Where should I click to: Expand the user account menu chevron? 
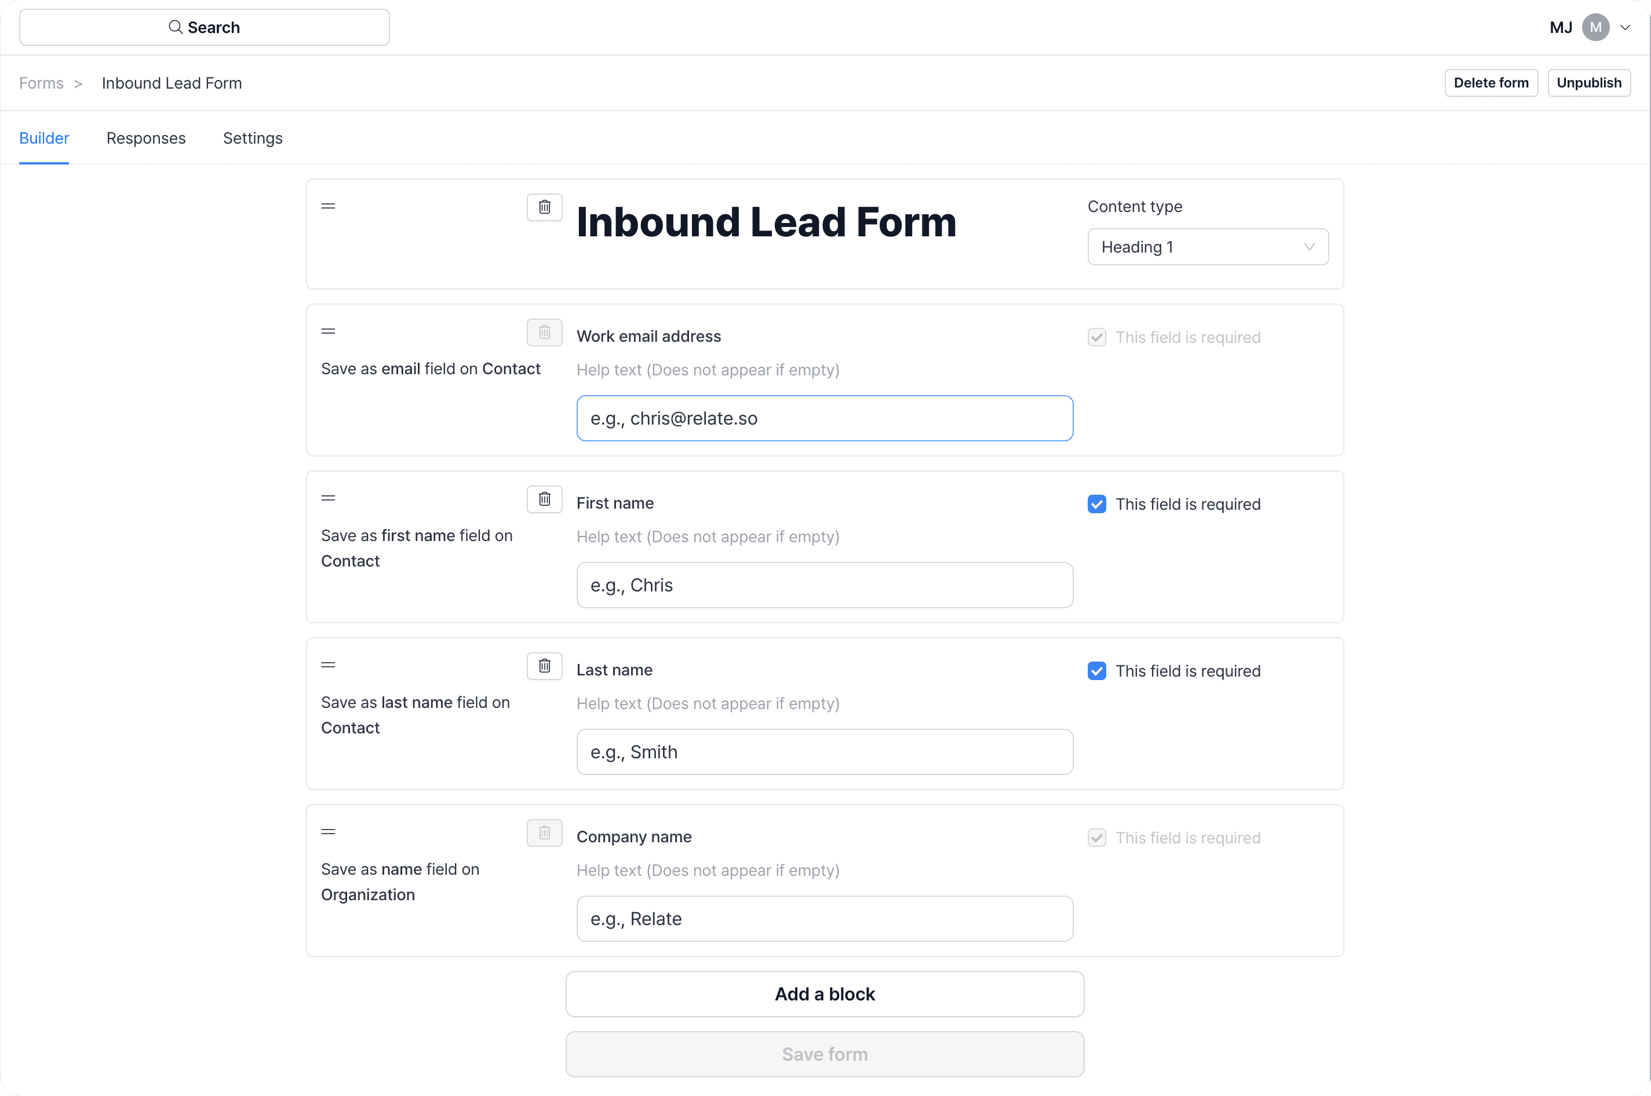(1624, 28)
